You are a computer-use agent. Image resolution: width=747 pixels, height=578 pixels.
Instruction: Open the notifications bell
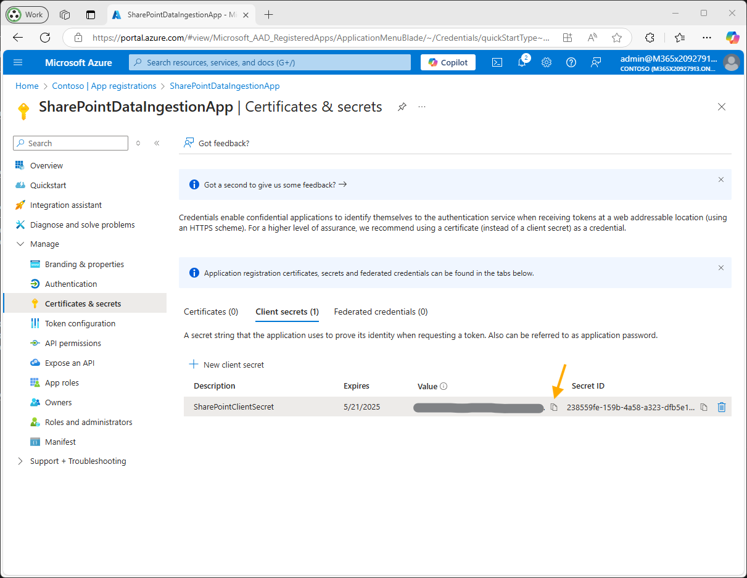click(x=522, y=62)
